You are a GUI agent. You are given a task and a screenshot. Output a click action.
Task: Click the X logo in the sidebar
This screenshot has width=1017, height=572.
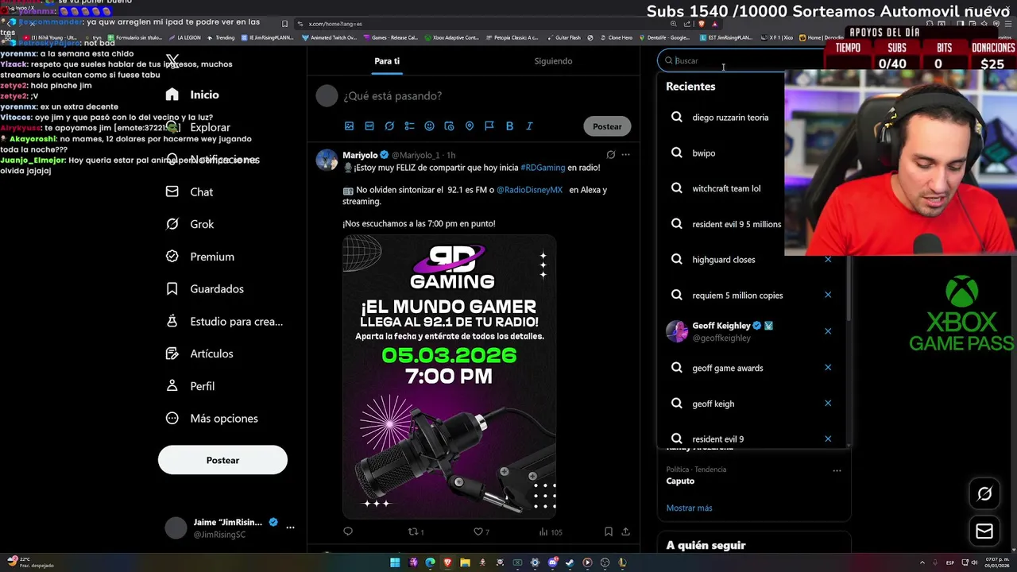(172, 62)
